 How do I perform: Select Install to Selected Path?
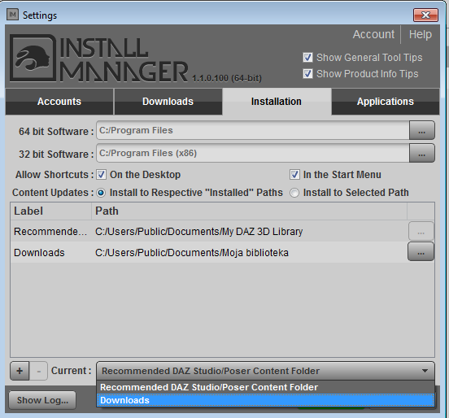(x=294, y=193)
